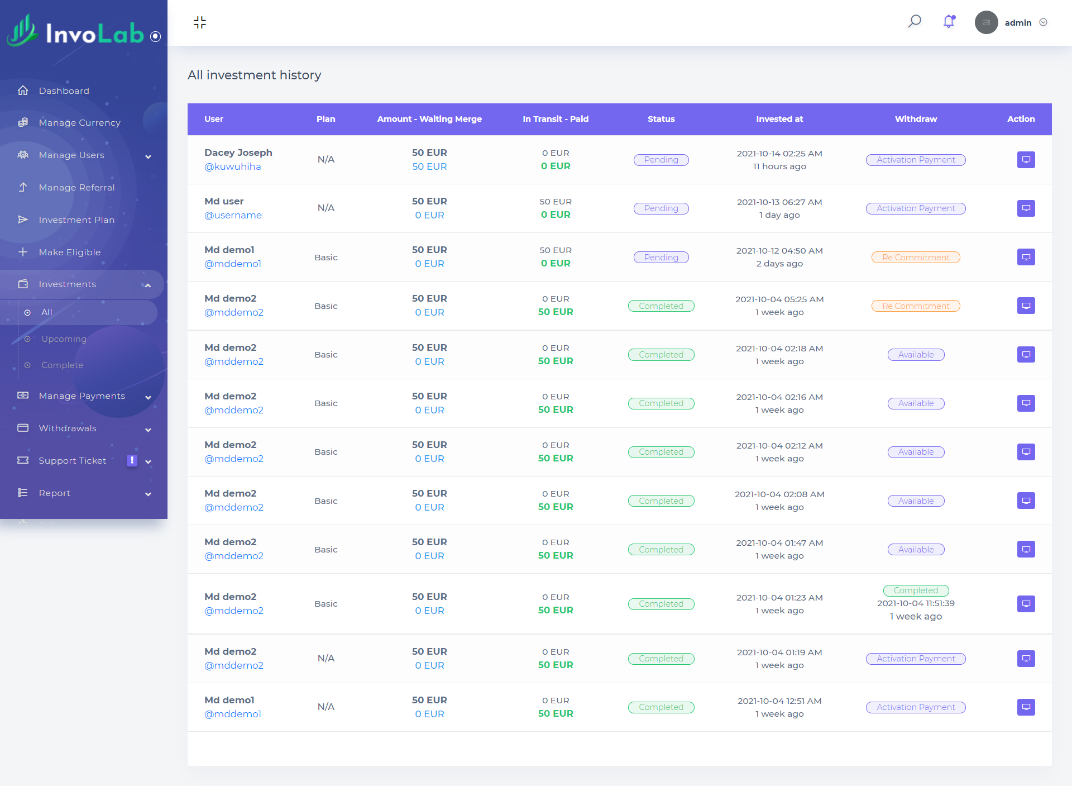1072x786 pixels.
Task: Click the action icon for @username row
Action: click(1026, 208)
